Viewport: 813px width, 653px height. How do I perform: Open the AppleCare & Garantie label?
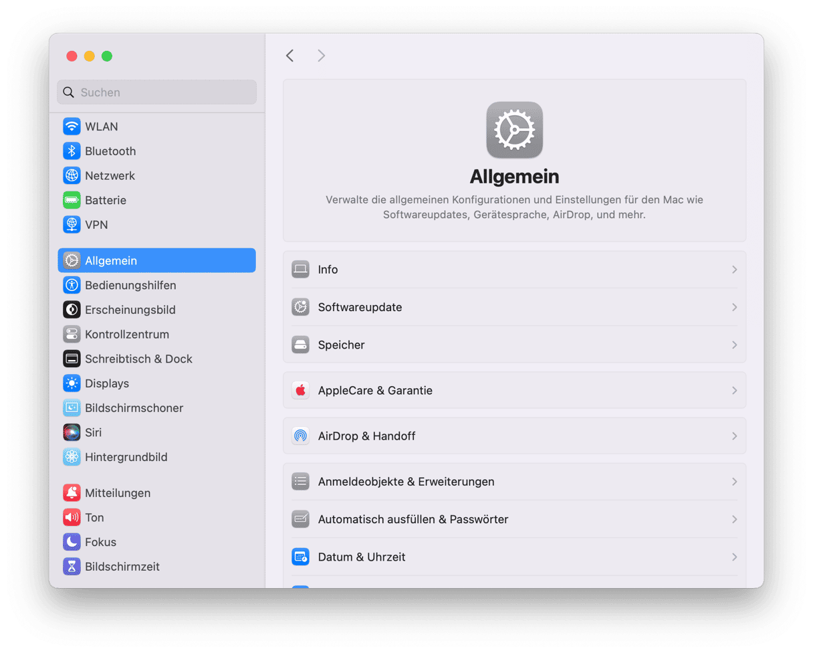[x=376, y=390]
